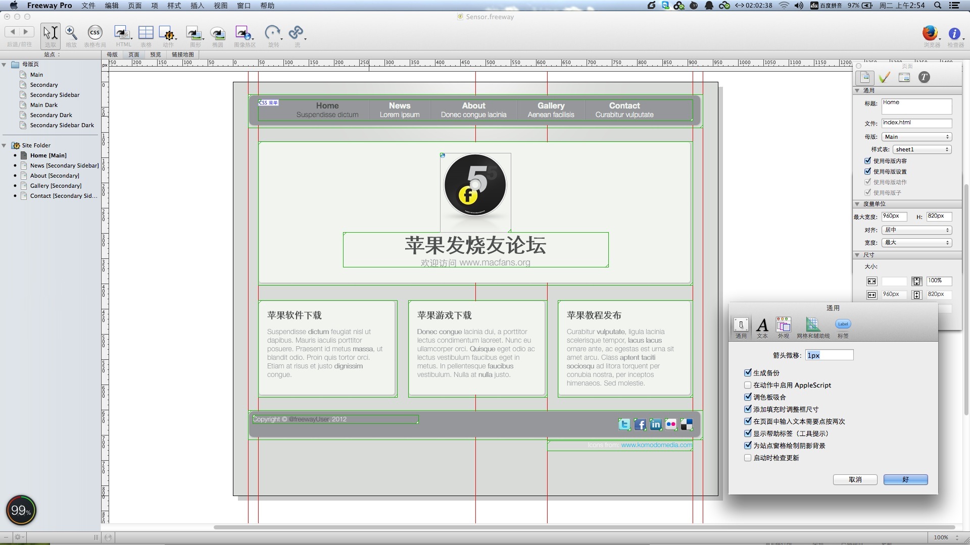Enable 启动时检查更新 checkbox

point(748,458)
